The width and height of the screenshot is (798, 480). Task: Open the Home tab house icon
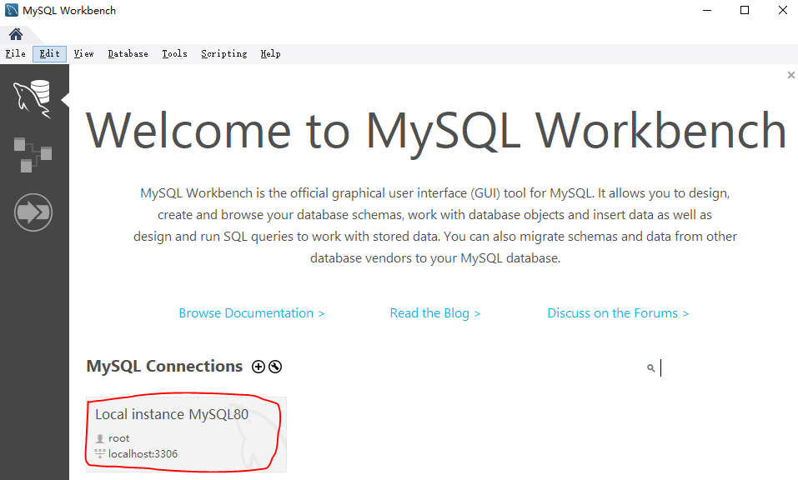(x=16, y=34)
